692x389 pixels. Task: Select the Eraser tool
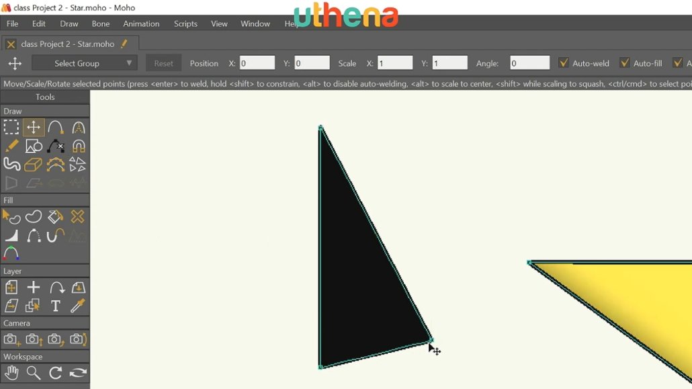(x=34, y=164)
